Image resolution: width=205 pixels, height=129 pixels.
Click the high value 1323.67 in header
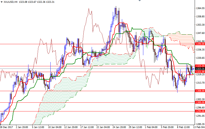[x=32, y=2]
